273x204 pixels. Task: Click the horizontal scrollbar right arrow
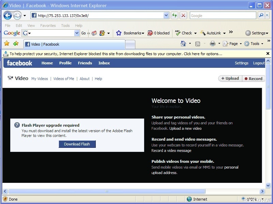pos(262,191)
